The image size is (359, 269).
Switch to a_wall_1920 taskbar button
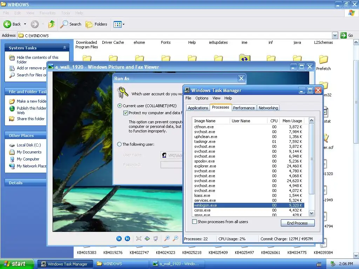[x=177, y=264]
